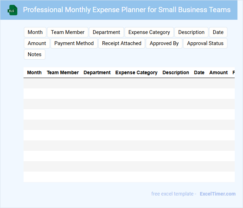Click the green XLS file icon
The width and height of the screenshot is (243, 208).
12,10
